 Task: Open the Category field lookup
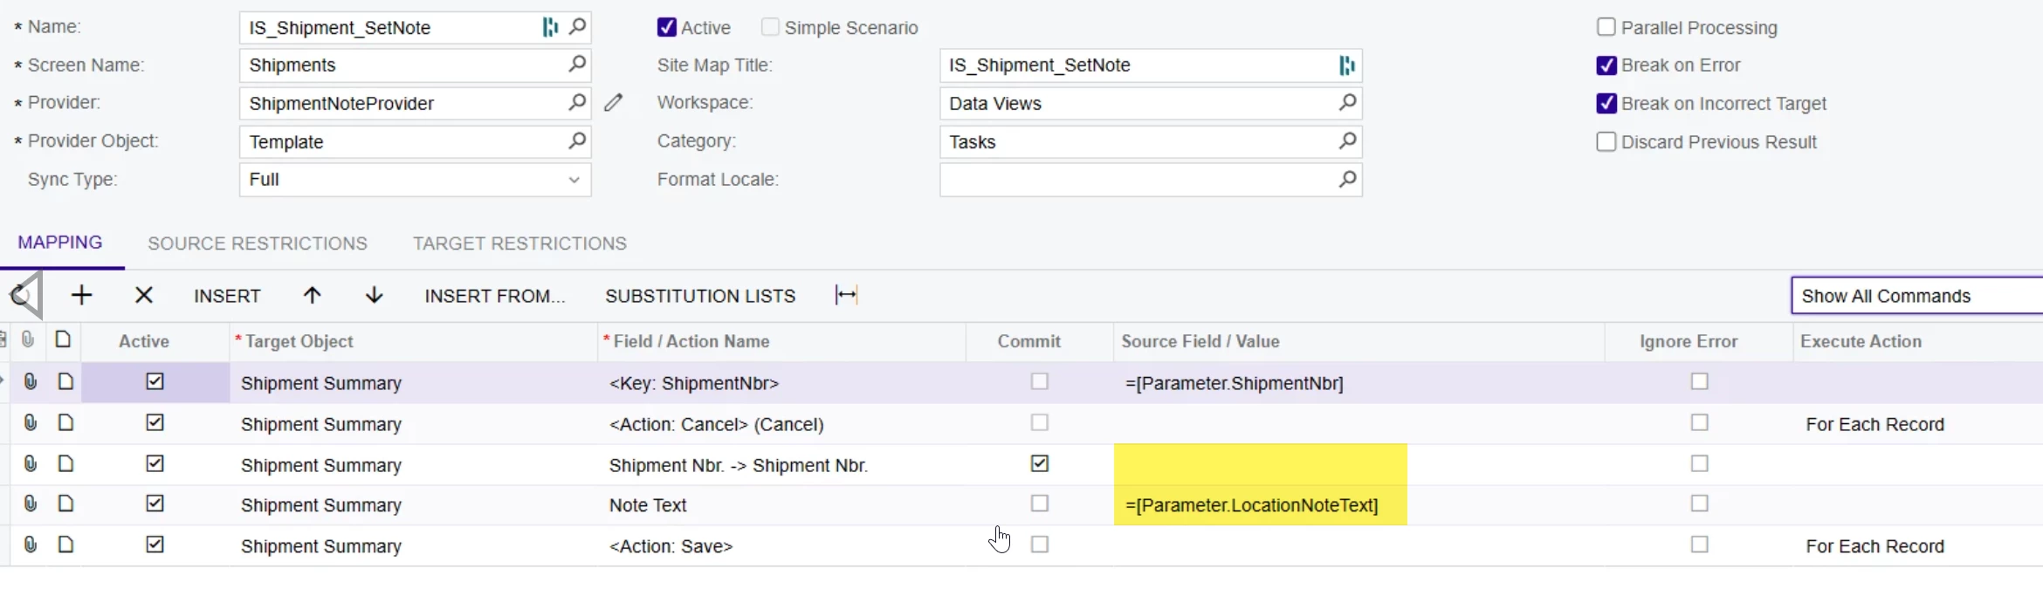coord(1347,141)
